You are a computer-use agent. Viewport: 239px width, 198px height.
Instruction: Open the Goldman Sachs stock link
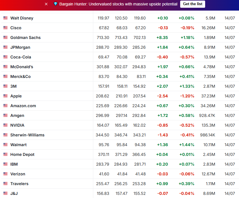click(x=26, y=38)
